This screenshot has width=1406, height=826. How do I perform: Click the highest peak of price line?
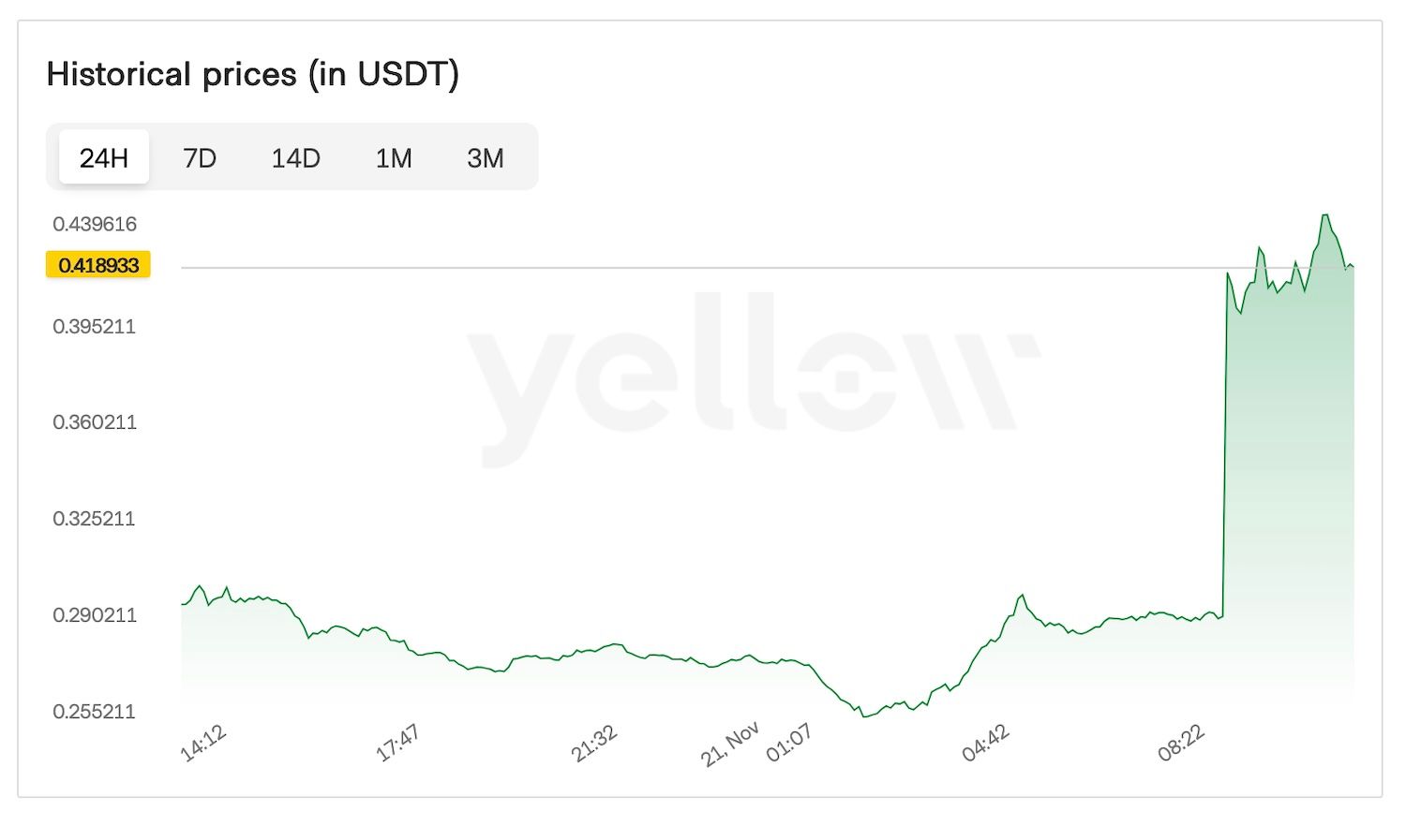[1325, 215]
